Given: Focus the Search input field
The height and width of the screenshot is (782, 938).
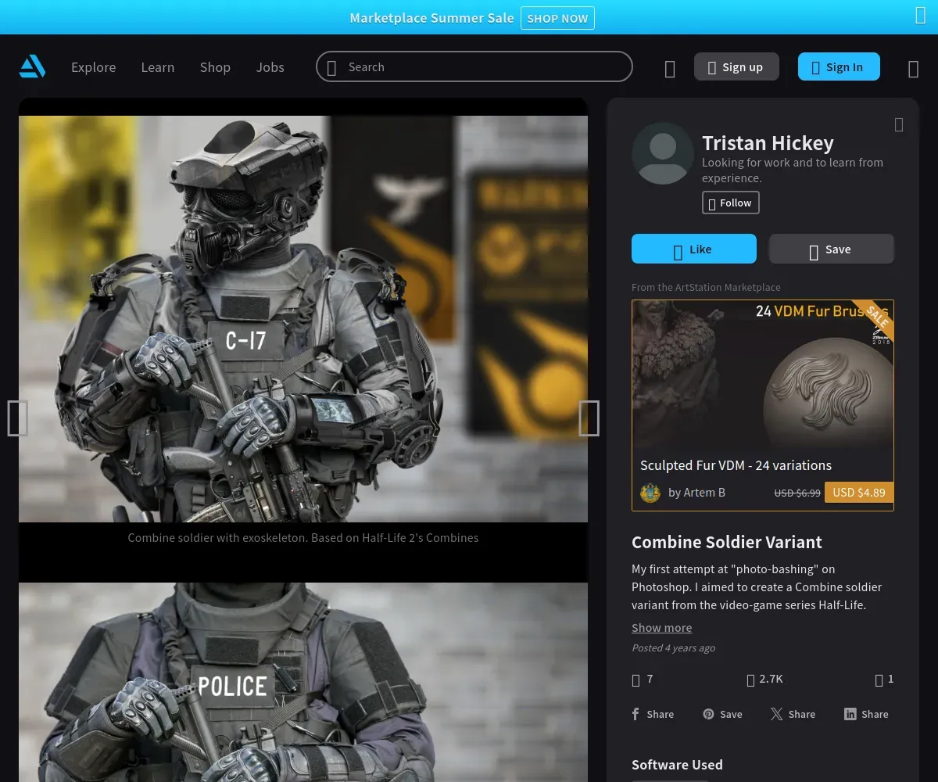Looking at the screenshot, I should tap(474, 66).
